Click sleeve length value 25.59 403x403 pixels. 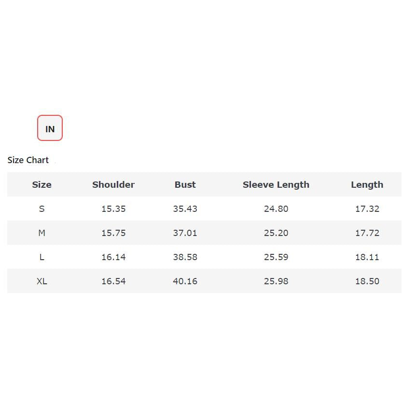pos(276,257)
